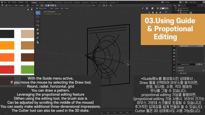This screenshot has width=205, height=115.
Task: Pick the orange color swatch
Action: [x=7, y=45]
